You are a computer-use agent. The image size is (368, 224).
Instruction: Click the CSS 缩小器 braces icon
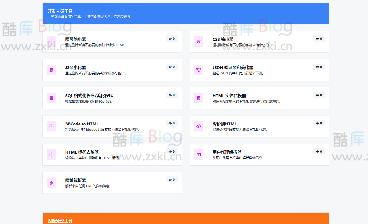[199, 42]
